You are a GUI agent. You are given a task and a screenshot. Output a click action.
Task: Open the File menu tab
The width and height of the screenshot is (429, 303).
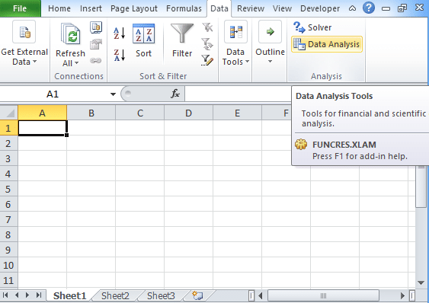pos(21,8)
